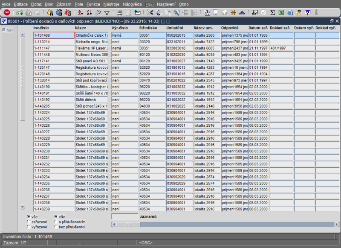Click the red EXIT icon
The width and height of the screenshot is (341, 248).
tap(7, 12)
